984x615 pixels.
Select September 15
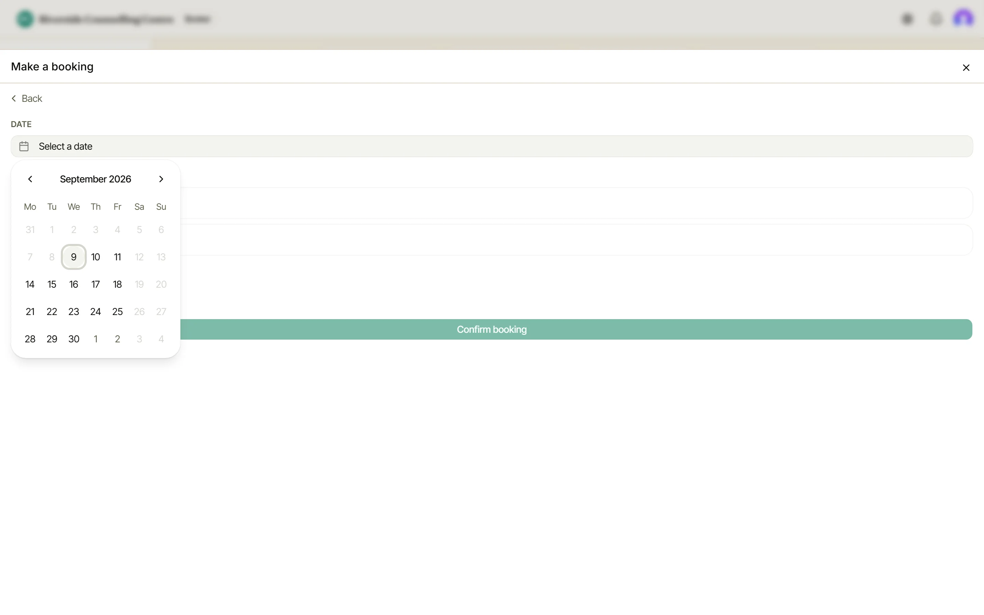pyautogui.click(x=52, y=284)
